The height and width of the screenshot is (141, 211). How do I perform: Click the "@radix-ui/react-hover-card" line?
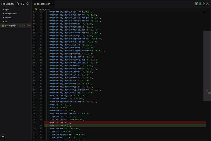[x=74, y=42]
